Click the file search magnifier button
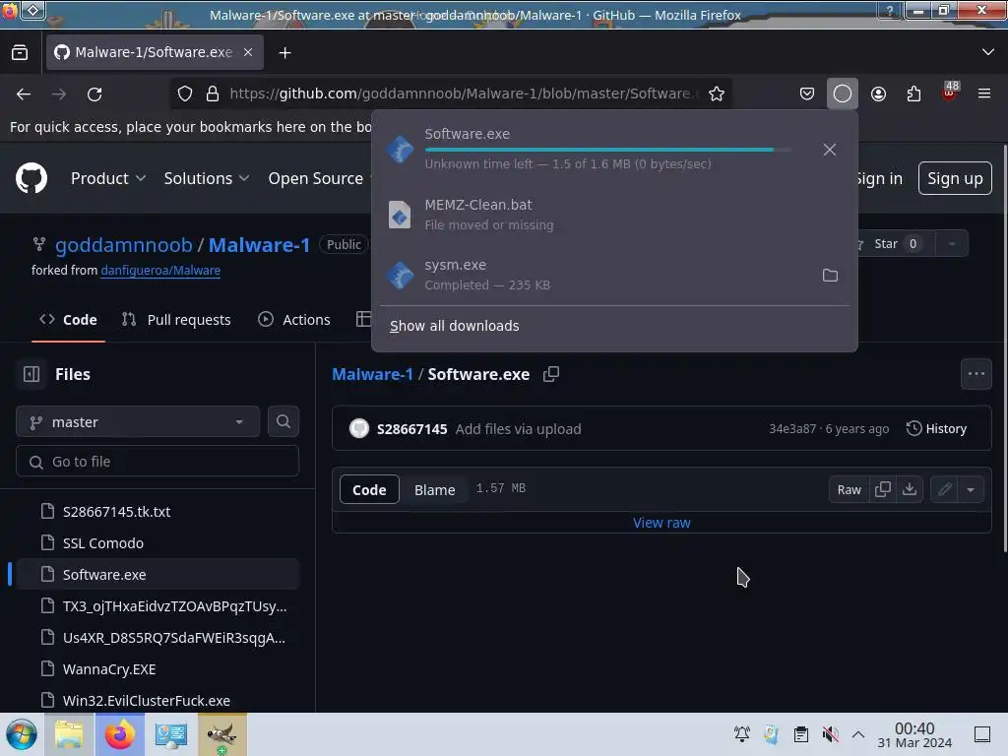Screen dimensions: 1008x756 [283, 421]
